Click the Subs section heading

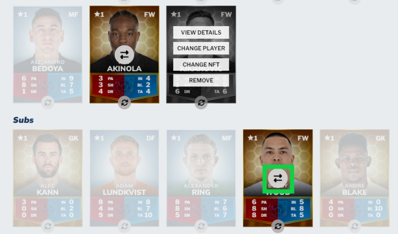click(24, 120)
